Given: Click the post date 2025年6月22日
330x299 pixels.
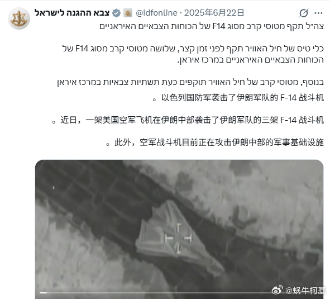Looking at the screenshot, I should (214, 13).
